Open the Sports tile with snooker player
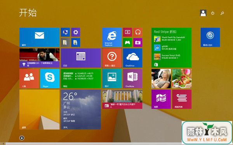This screenshot has width=233, height=145. pyautogui.click(x=39, y=58)
